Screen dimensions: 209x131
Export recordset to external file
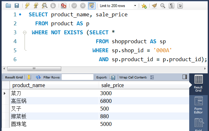112,77
